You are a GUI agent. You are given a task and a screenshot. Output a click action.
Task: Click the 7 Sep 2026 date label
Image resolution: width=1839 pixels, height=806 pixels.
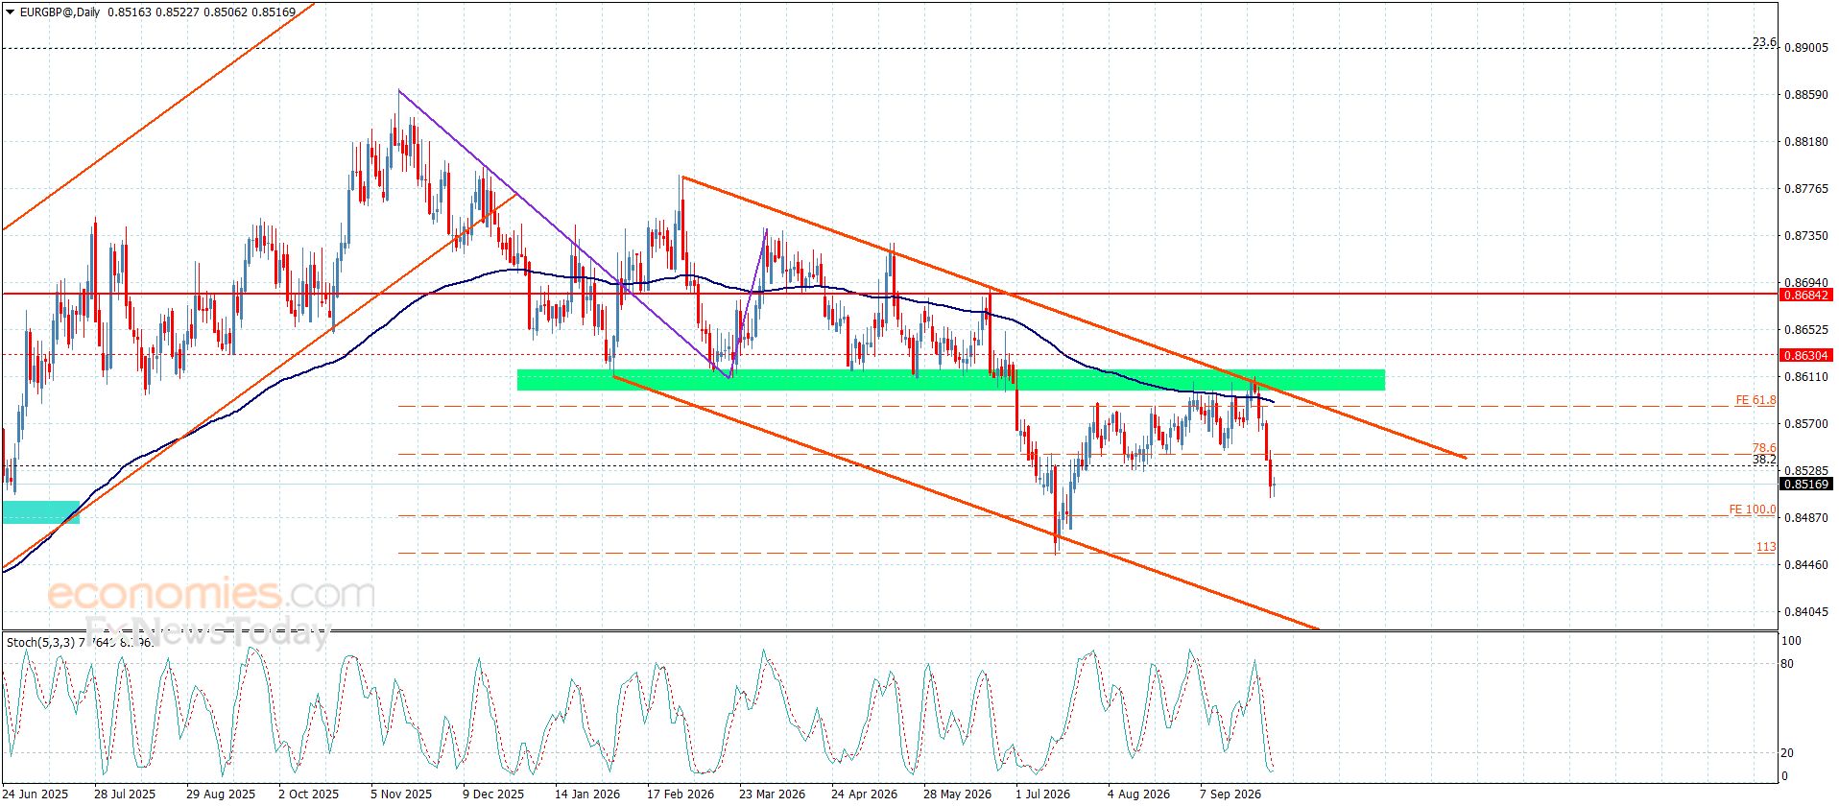(x=1230, y=794)
